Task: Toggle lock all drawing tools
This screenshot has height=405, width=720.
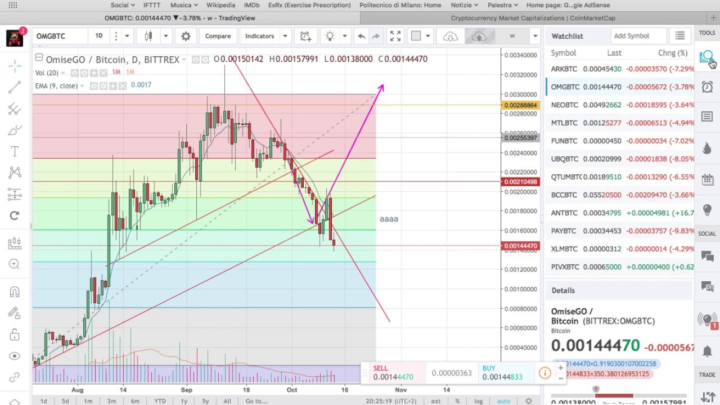Action: (x=15, y=335)
